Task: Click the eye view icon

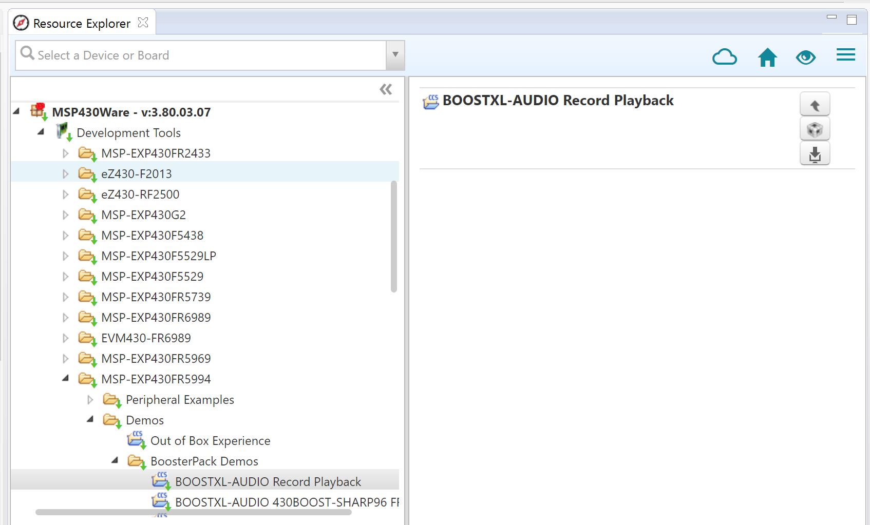Action: point(805,57)
